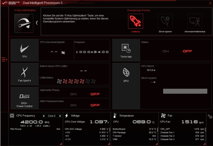Click the Temperature list scrollbar
Viewport: 213px width, 146px height.
tap(157, 129)
